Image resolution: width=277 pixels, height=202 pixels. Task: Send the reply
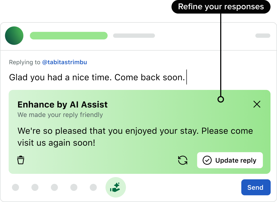point(256,187)
